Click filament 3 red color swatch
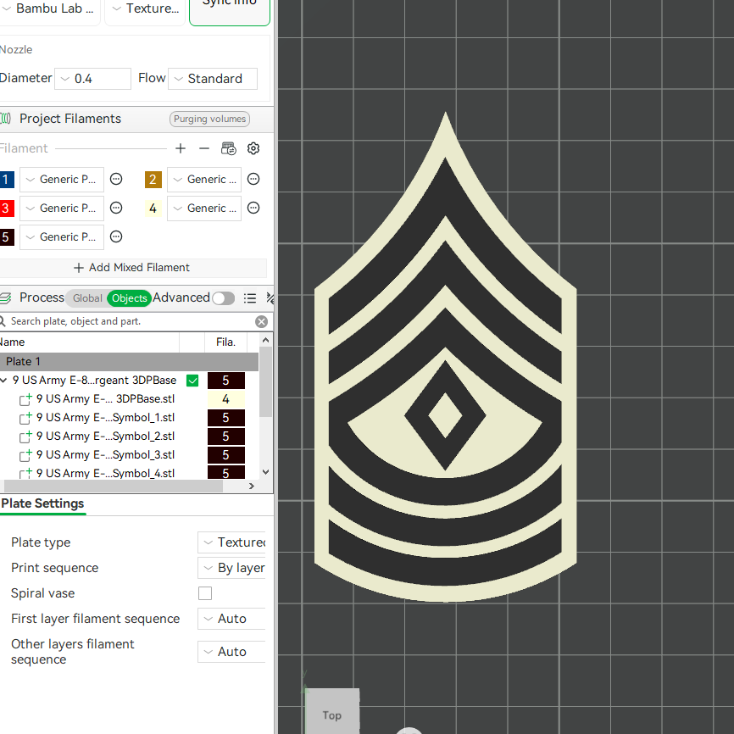The height and width of the screenshot is (734, 734). (6, 209)
